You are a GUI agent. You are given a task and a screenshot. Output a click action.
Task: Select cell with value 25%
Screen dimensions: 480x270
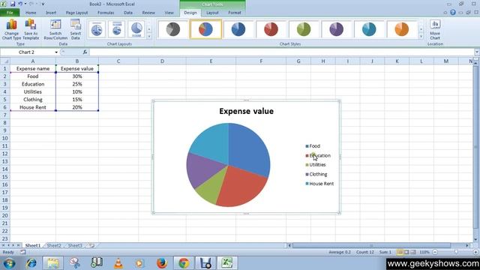pyautogui.click(x=77, y=84)
